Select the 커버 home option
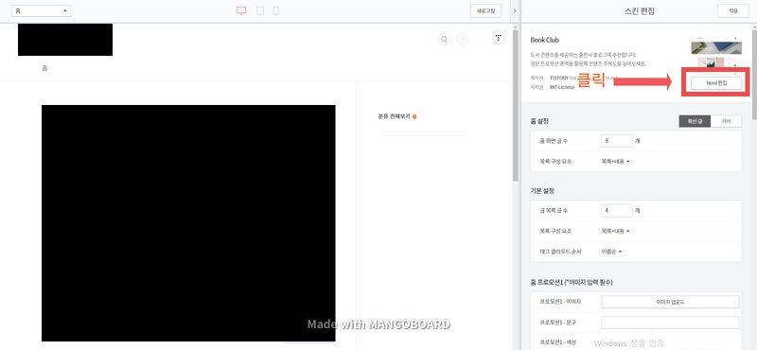 tap(726, 121)
